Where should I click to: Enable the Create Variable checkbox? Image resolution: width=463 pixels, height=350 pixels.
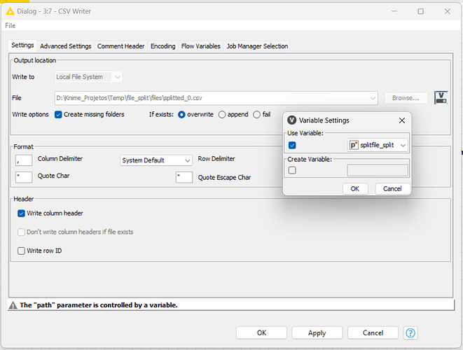(x=292, y=170)
